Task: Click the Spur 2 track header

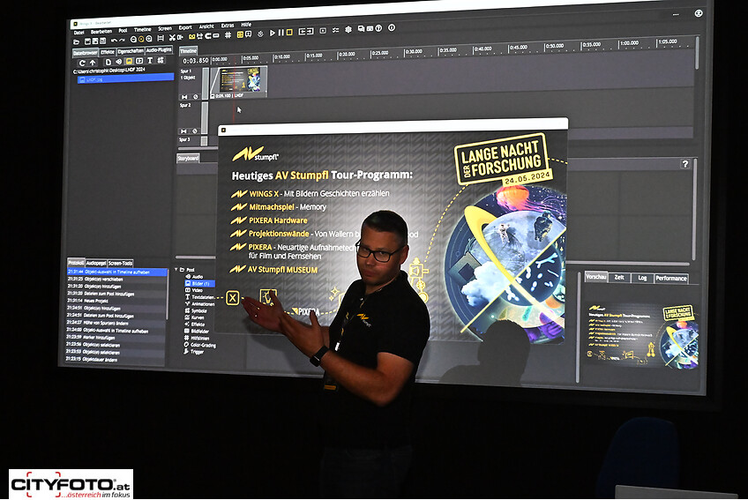Action: pyautogui.click(x=191, y=117)
